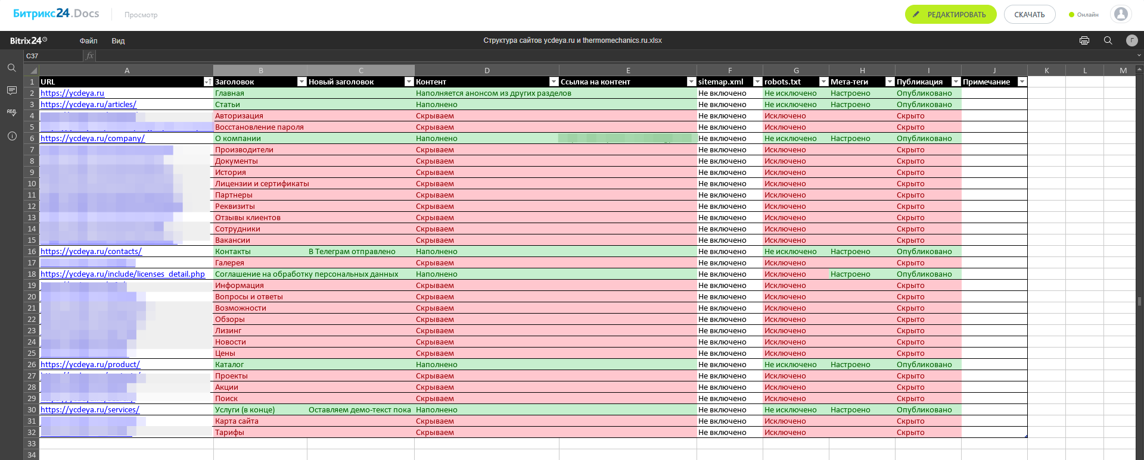Open the document info icon
The width and height of the screenshot is (1144, 460).
11,136
